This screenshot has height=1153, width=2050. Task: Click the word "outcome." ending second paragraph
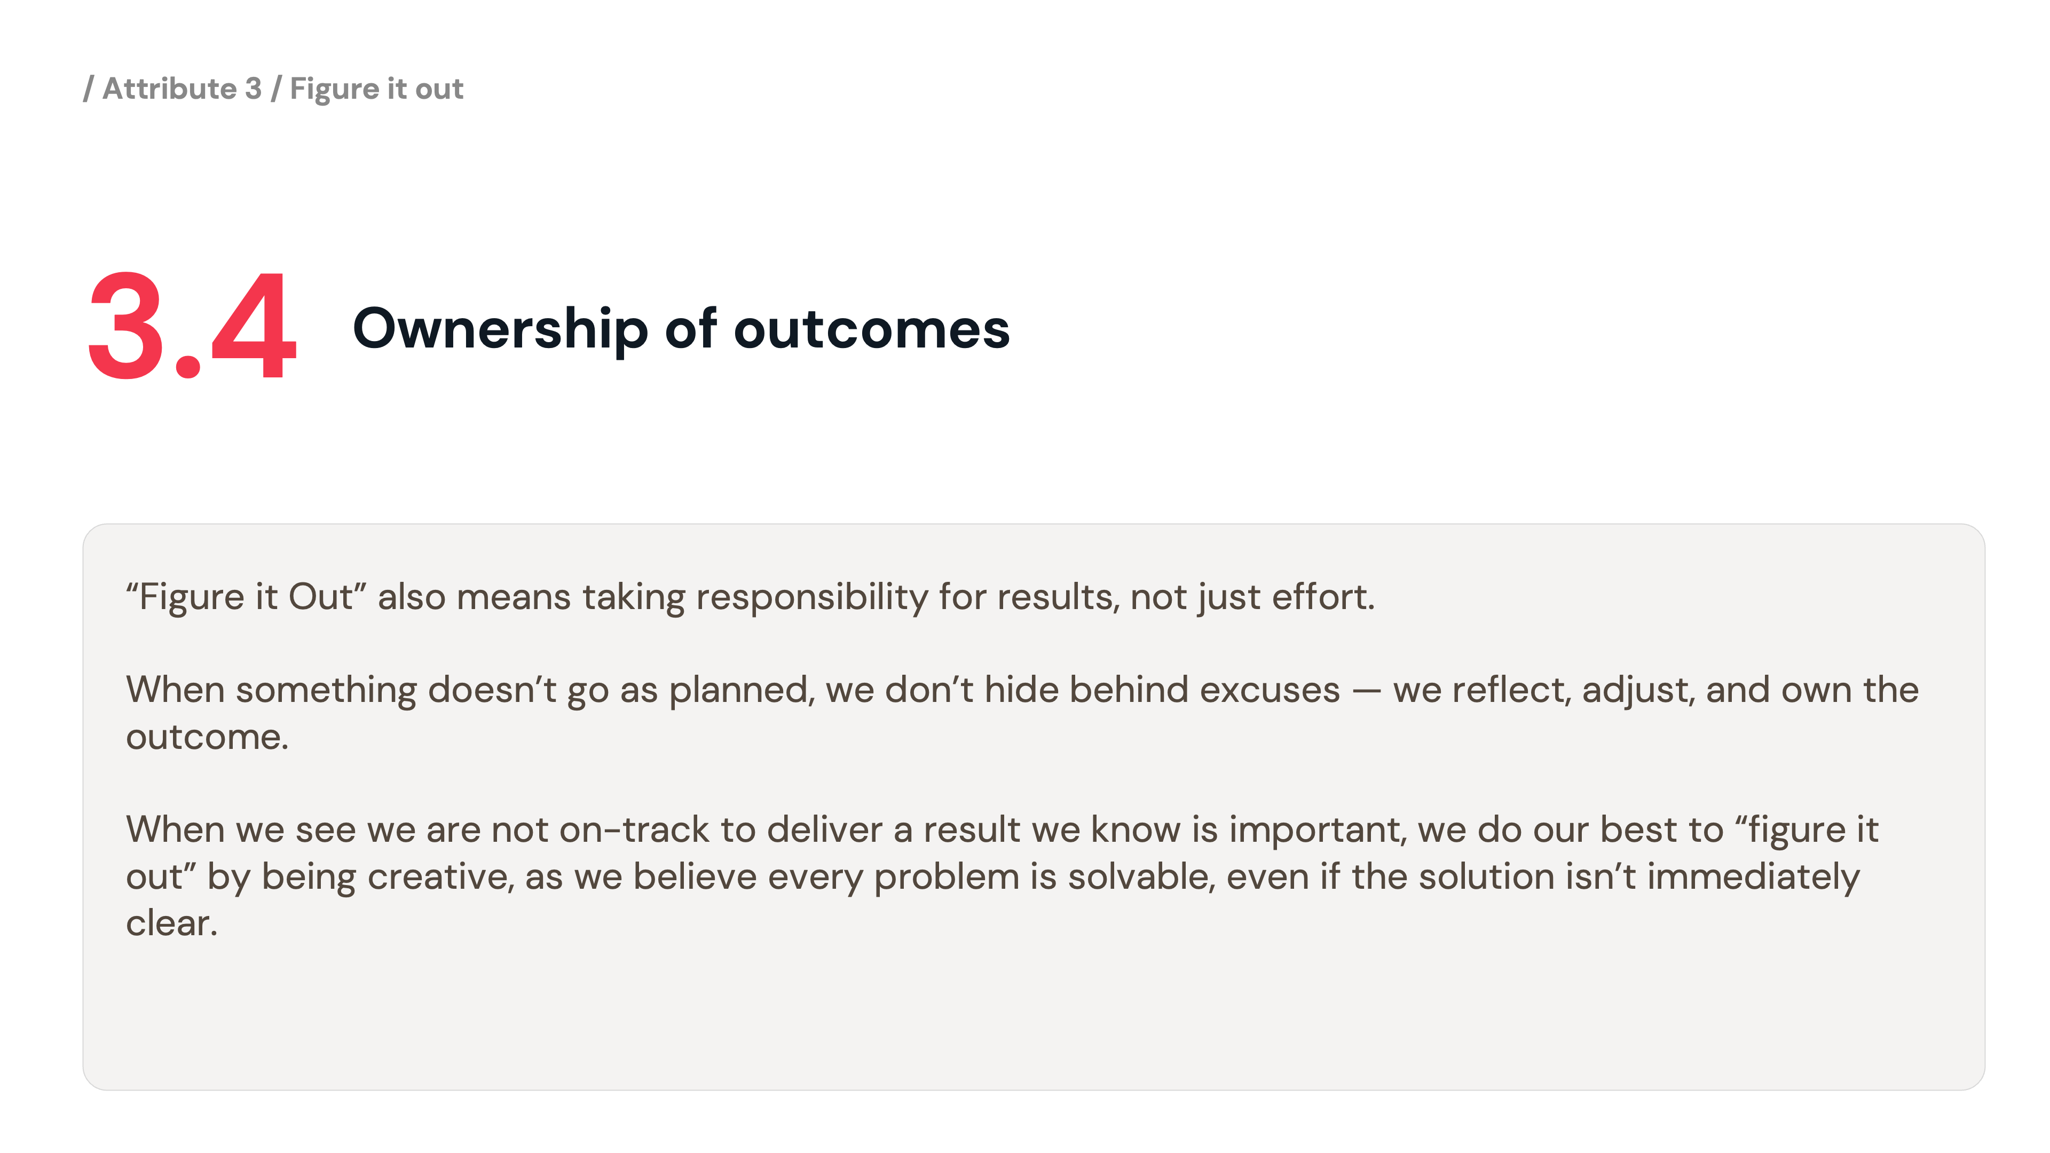coord(207,737)
